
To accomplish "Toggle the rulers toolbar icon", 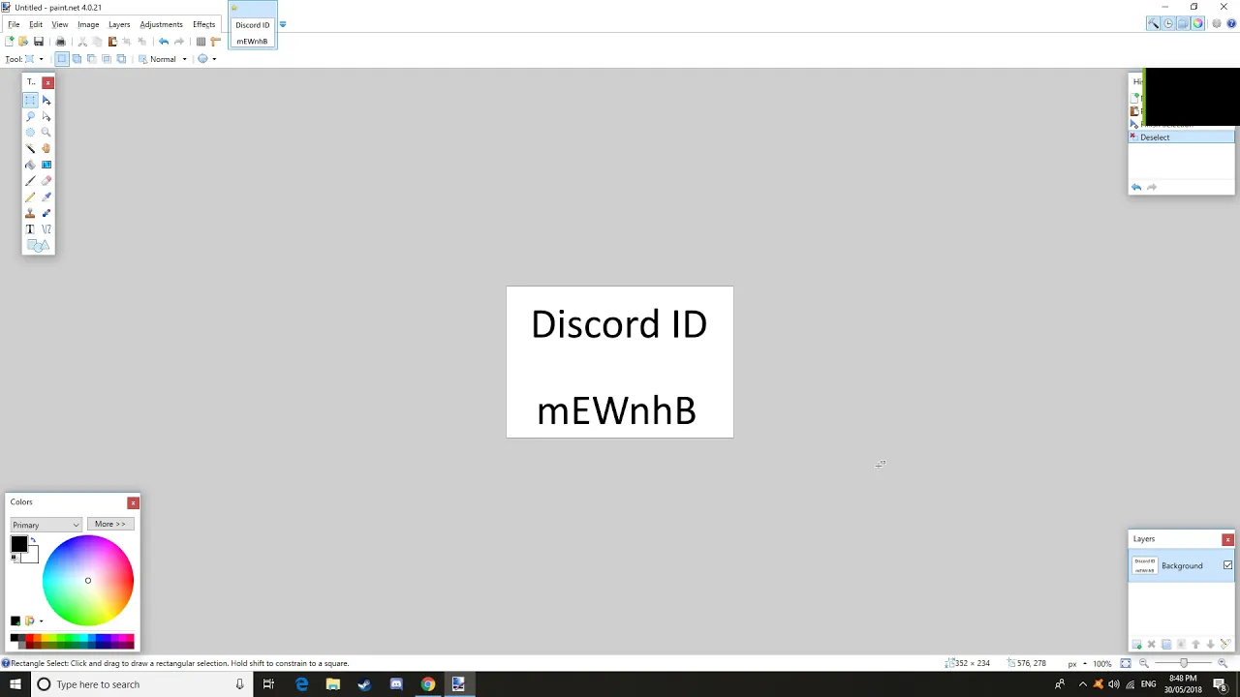I will (x=215, y=42).
